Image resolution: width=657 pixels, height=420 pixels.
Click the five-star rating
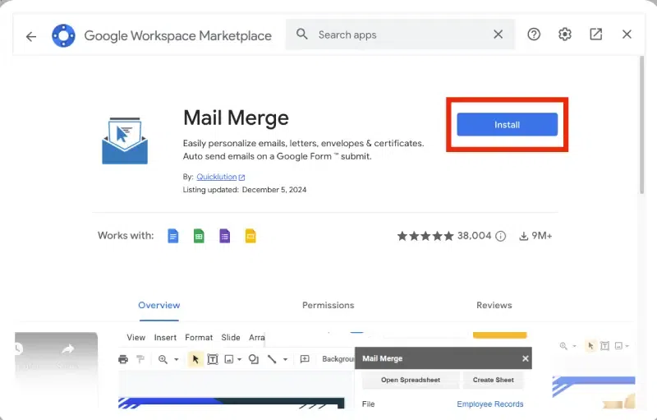pos(425,236)
